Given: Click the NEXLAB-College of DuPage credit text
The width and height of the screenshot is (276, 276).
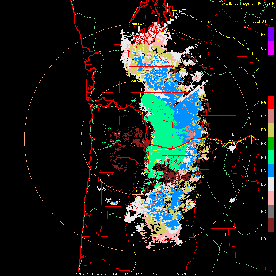Looking at the screenshot, I should tap(245, 3).
